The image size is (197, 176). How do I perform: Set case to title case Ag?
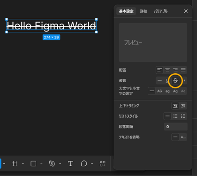click(175, 91)
